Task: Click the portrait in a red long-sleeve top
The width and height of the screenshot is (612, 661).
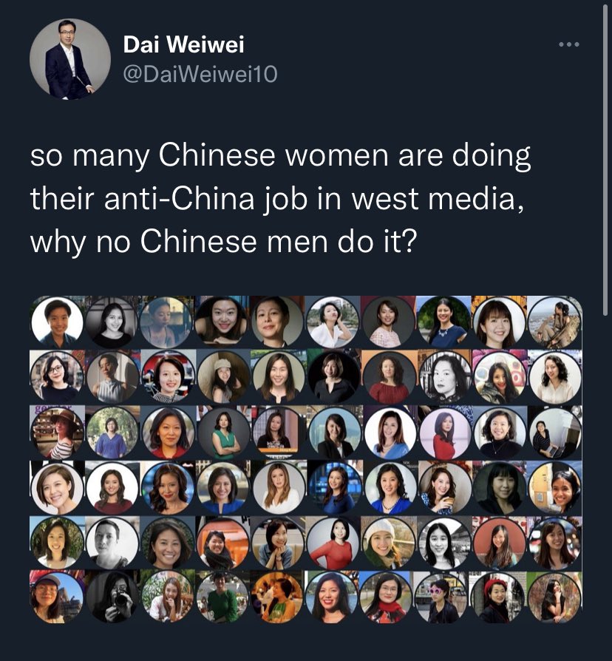Action: [x=333, y=543]
